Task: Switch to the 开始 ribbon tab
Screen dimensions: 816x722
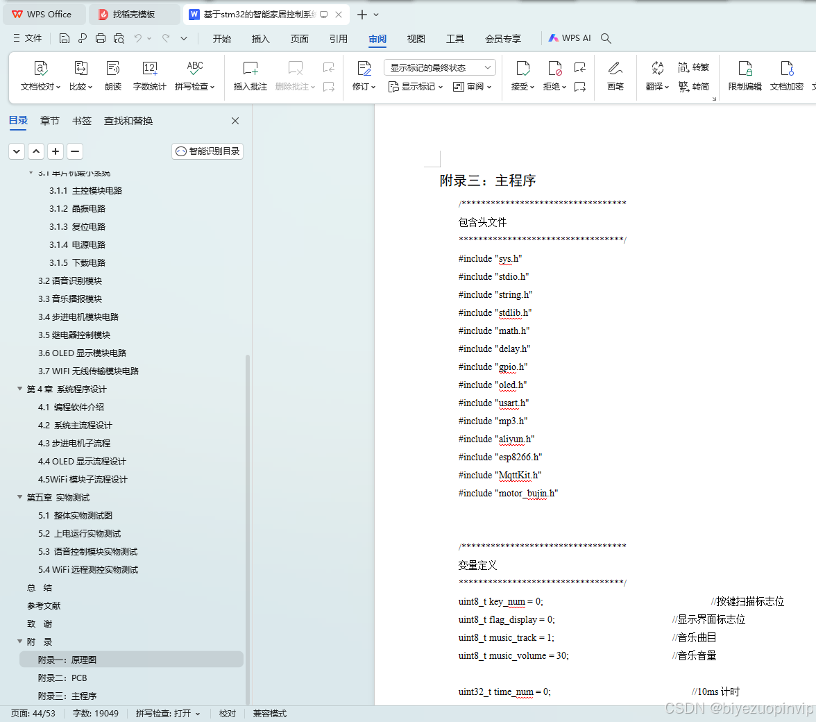Action: click(x=222, y=38)
